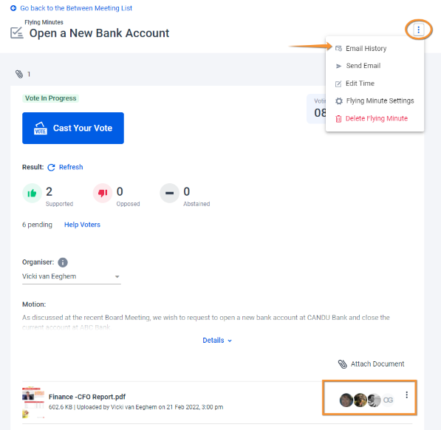The image size is (441, 430).
Task: Open the Finance-CFO Report three-dot menu
Action: [406, 395]
